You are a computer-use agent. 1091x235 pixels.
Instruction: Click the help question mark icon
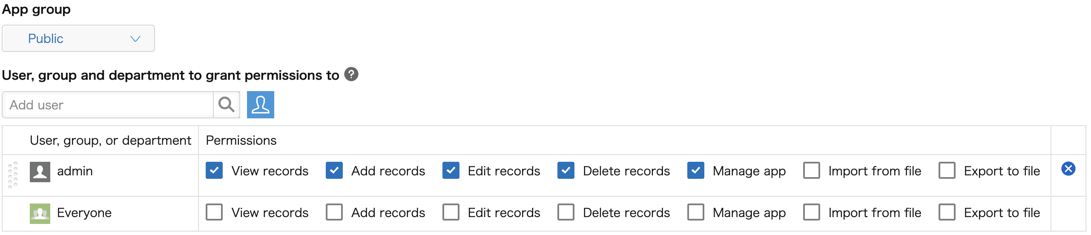click(x=351, y=75)
